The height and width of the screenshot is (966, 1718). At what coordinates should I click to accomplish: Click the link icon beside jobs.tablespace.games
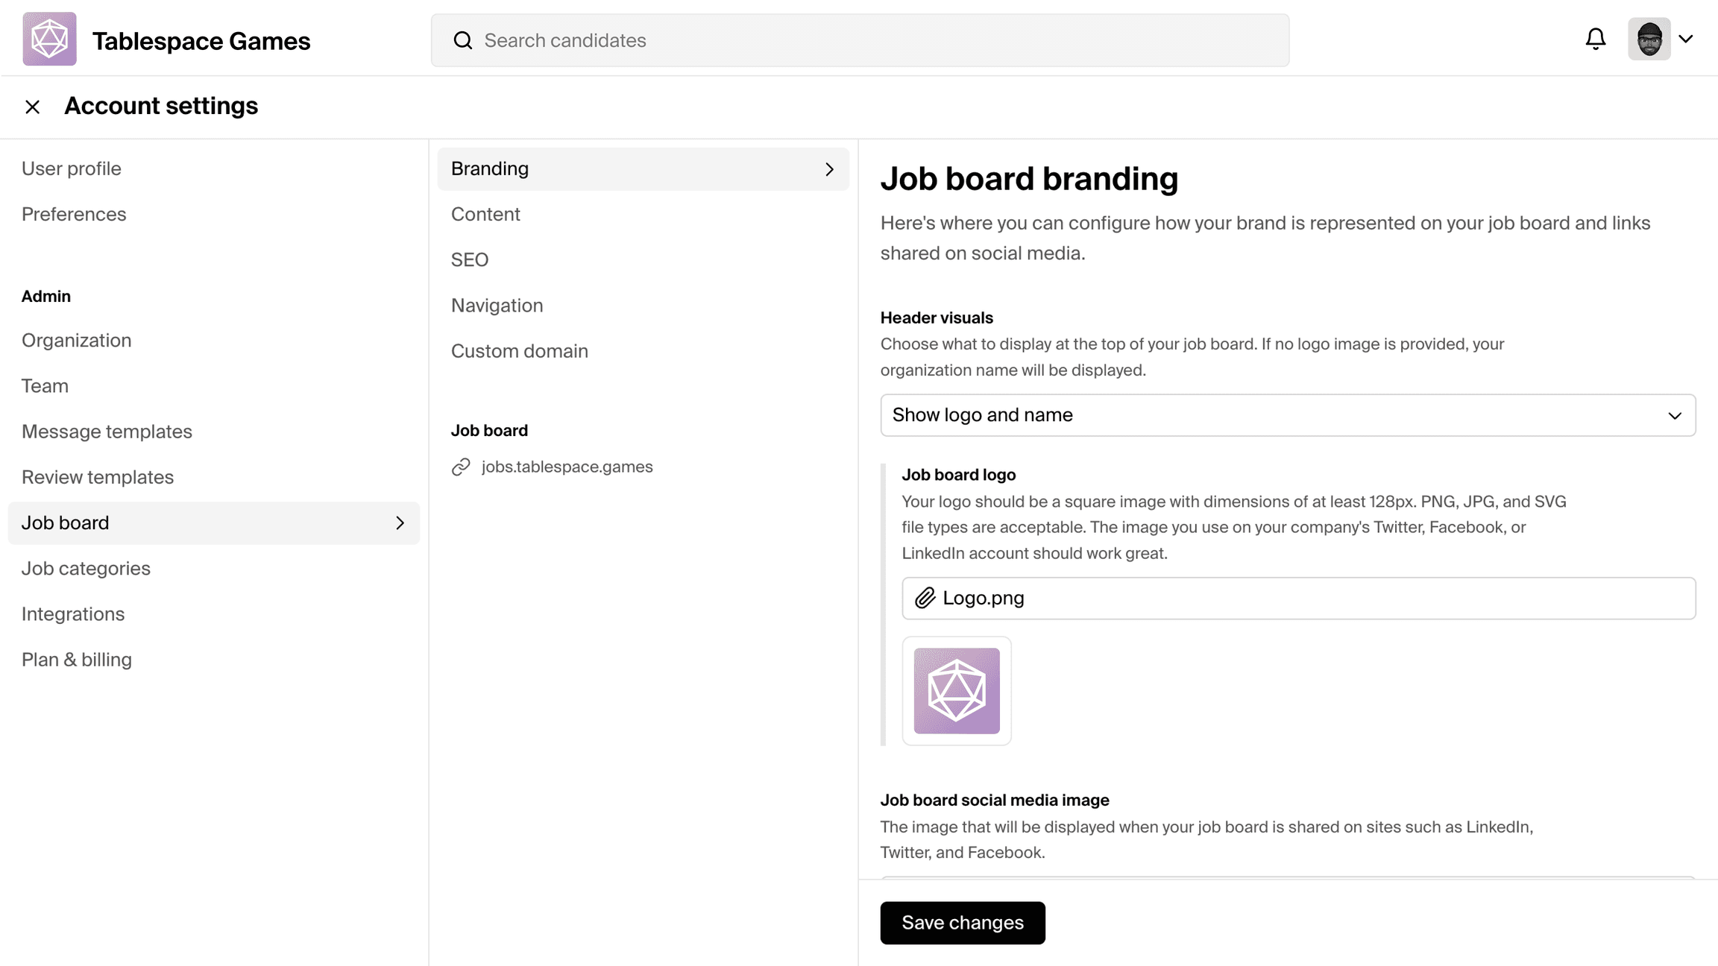point(462,467)
